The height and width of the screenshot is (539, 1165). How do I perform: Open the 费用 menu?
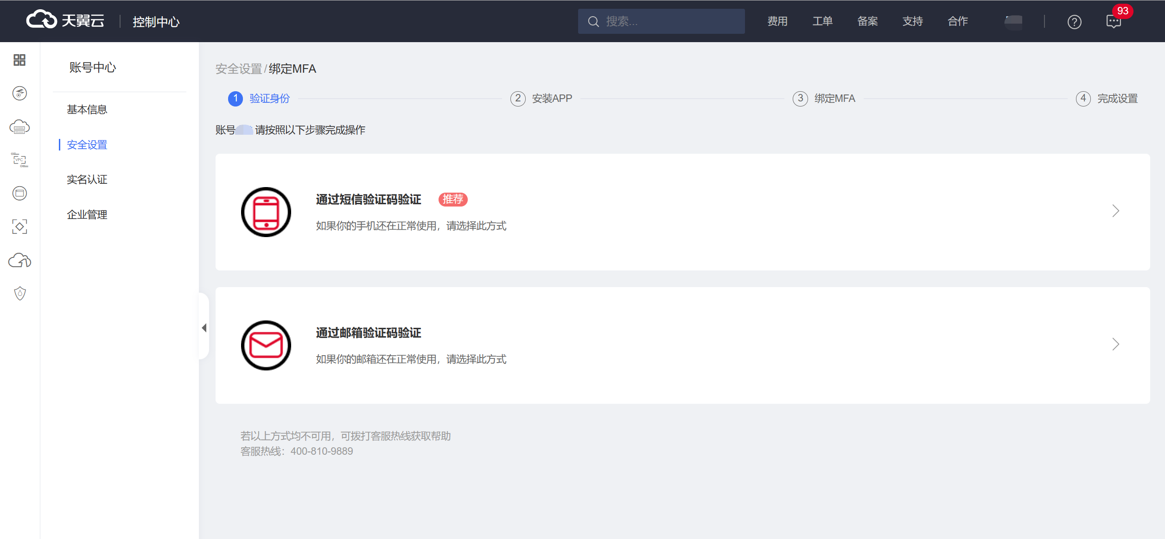coord(777,21)
